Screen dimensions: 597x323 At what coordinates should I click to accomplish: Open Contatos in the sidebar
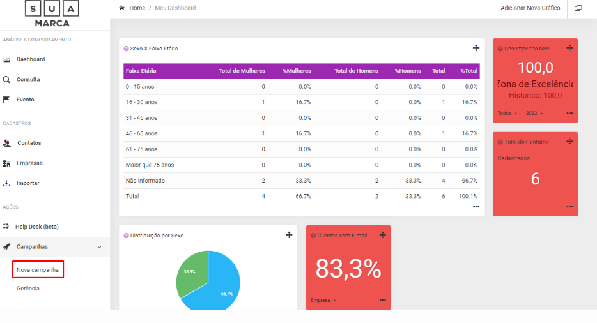pyautogui.click(x=29, y=143)
